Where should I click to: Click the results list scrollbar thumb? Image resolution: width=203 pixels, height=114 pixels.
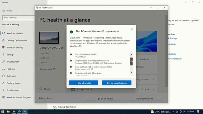pyautogui.click(x=131, y=61)
